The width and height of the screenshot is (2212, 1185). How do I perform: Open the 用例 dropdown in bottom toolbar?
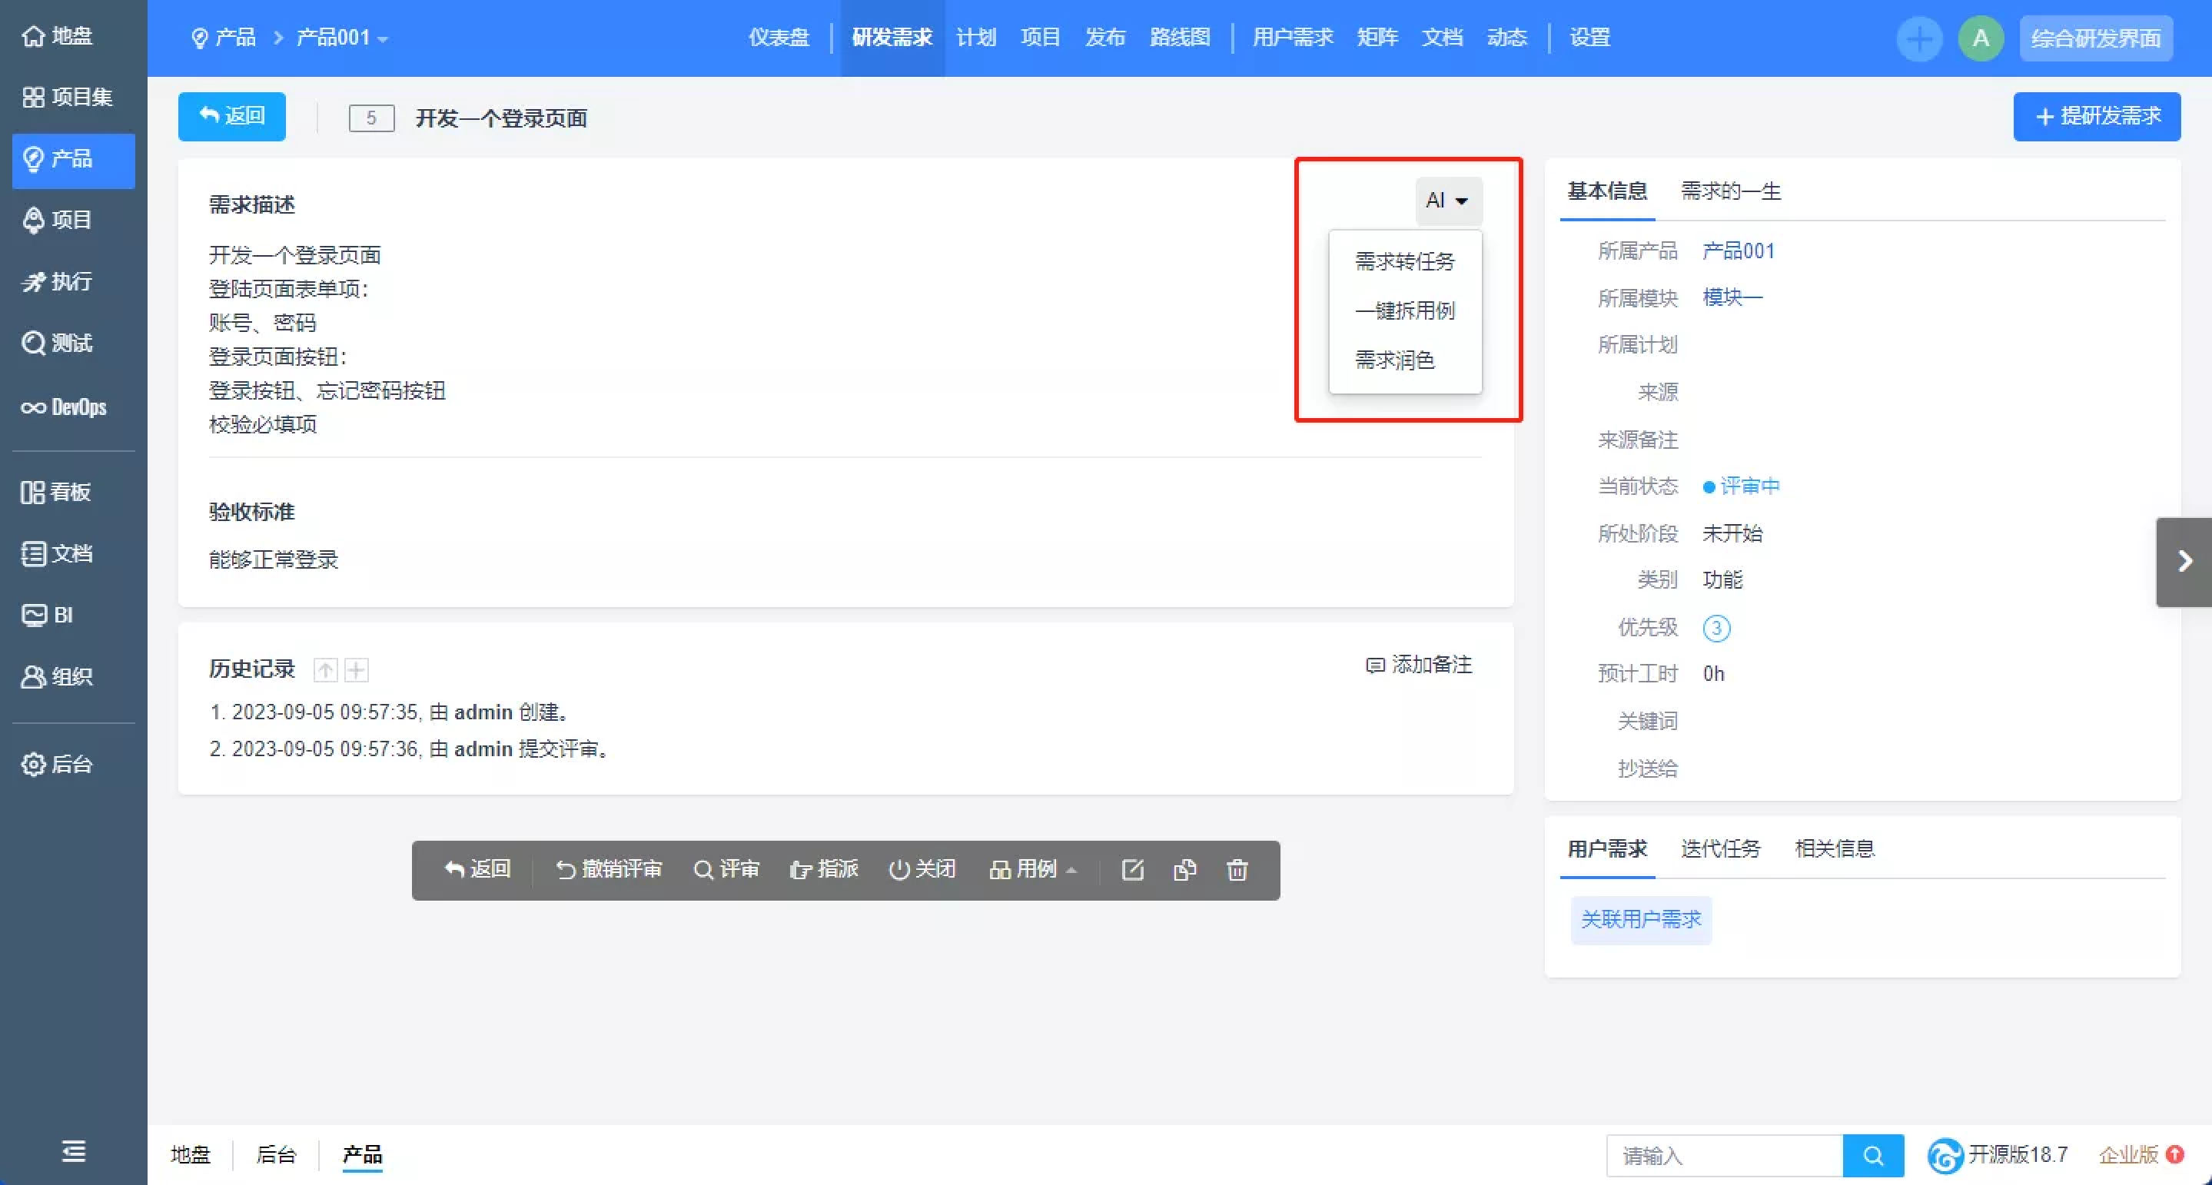coord(1034,870)
